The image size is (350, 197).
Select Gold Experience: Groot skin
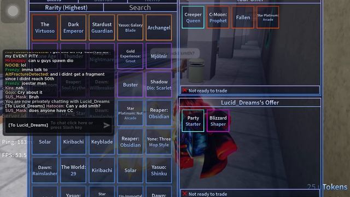click(x=130, y=56)
